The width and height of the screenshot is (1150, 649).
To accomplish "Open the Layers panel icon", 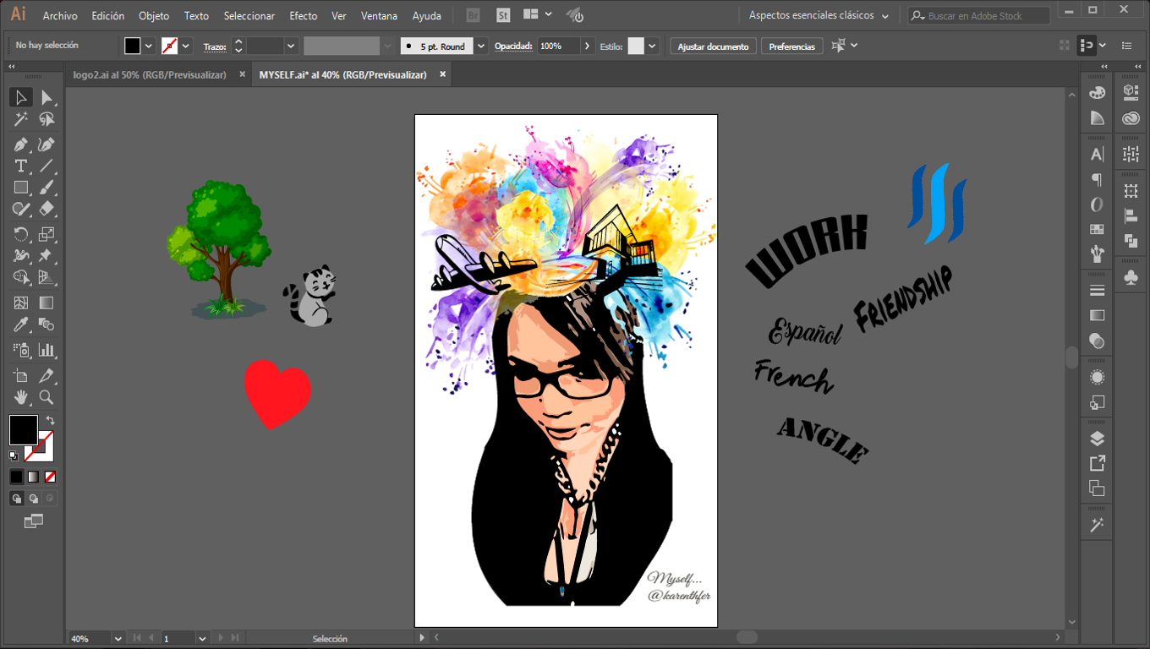I will coord(1097,439).
